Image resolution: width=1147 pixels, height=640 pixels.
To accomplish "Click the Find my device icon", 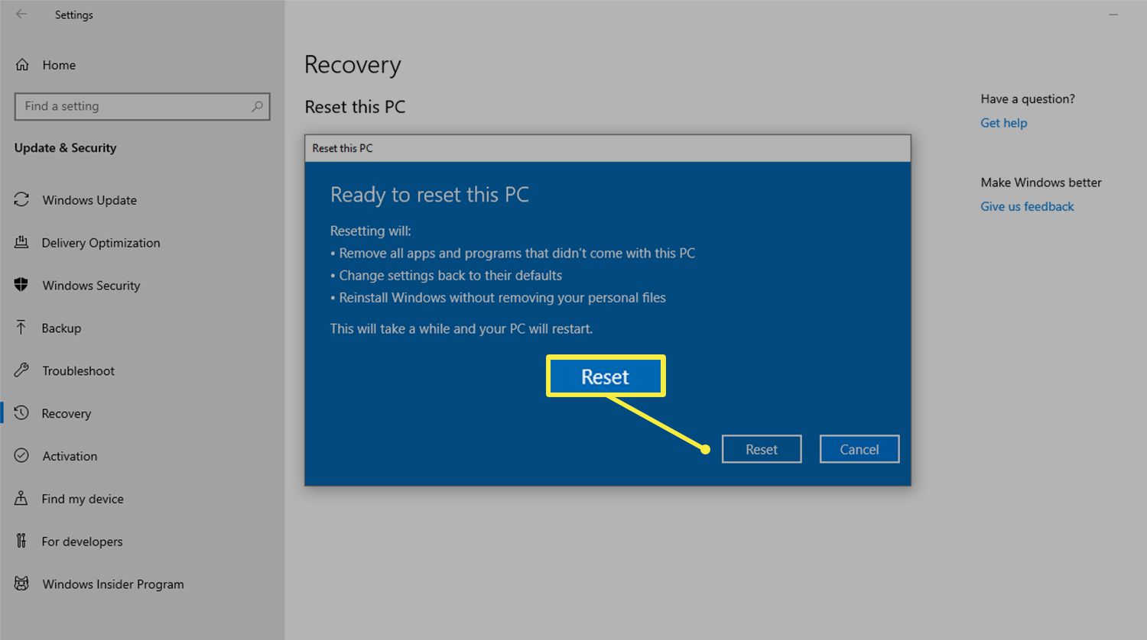I will tap(21, 499).
